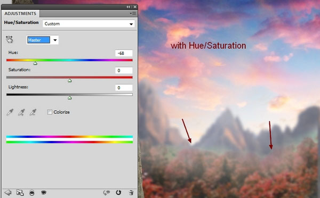The width and height of the screenshot is (320, 198).
Task: Choose the Add to Sample eyedropper
Action: pyautogui.click(x=21, y=112)
